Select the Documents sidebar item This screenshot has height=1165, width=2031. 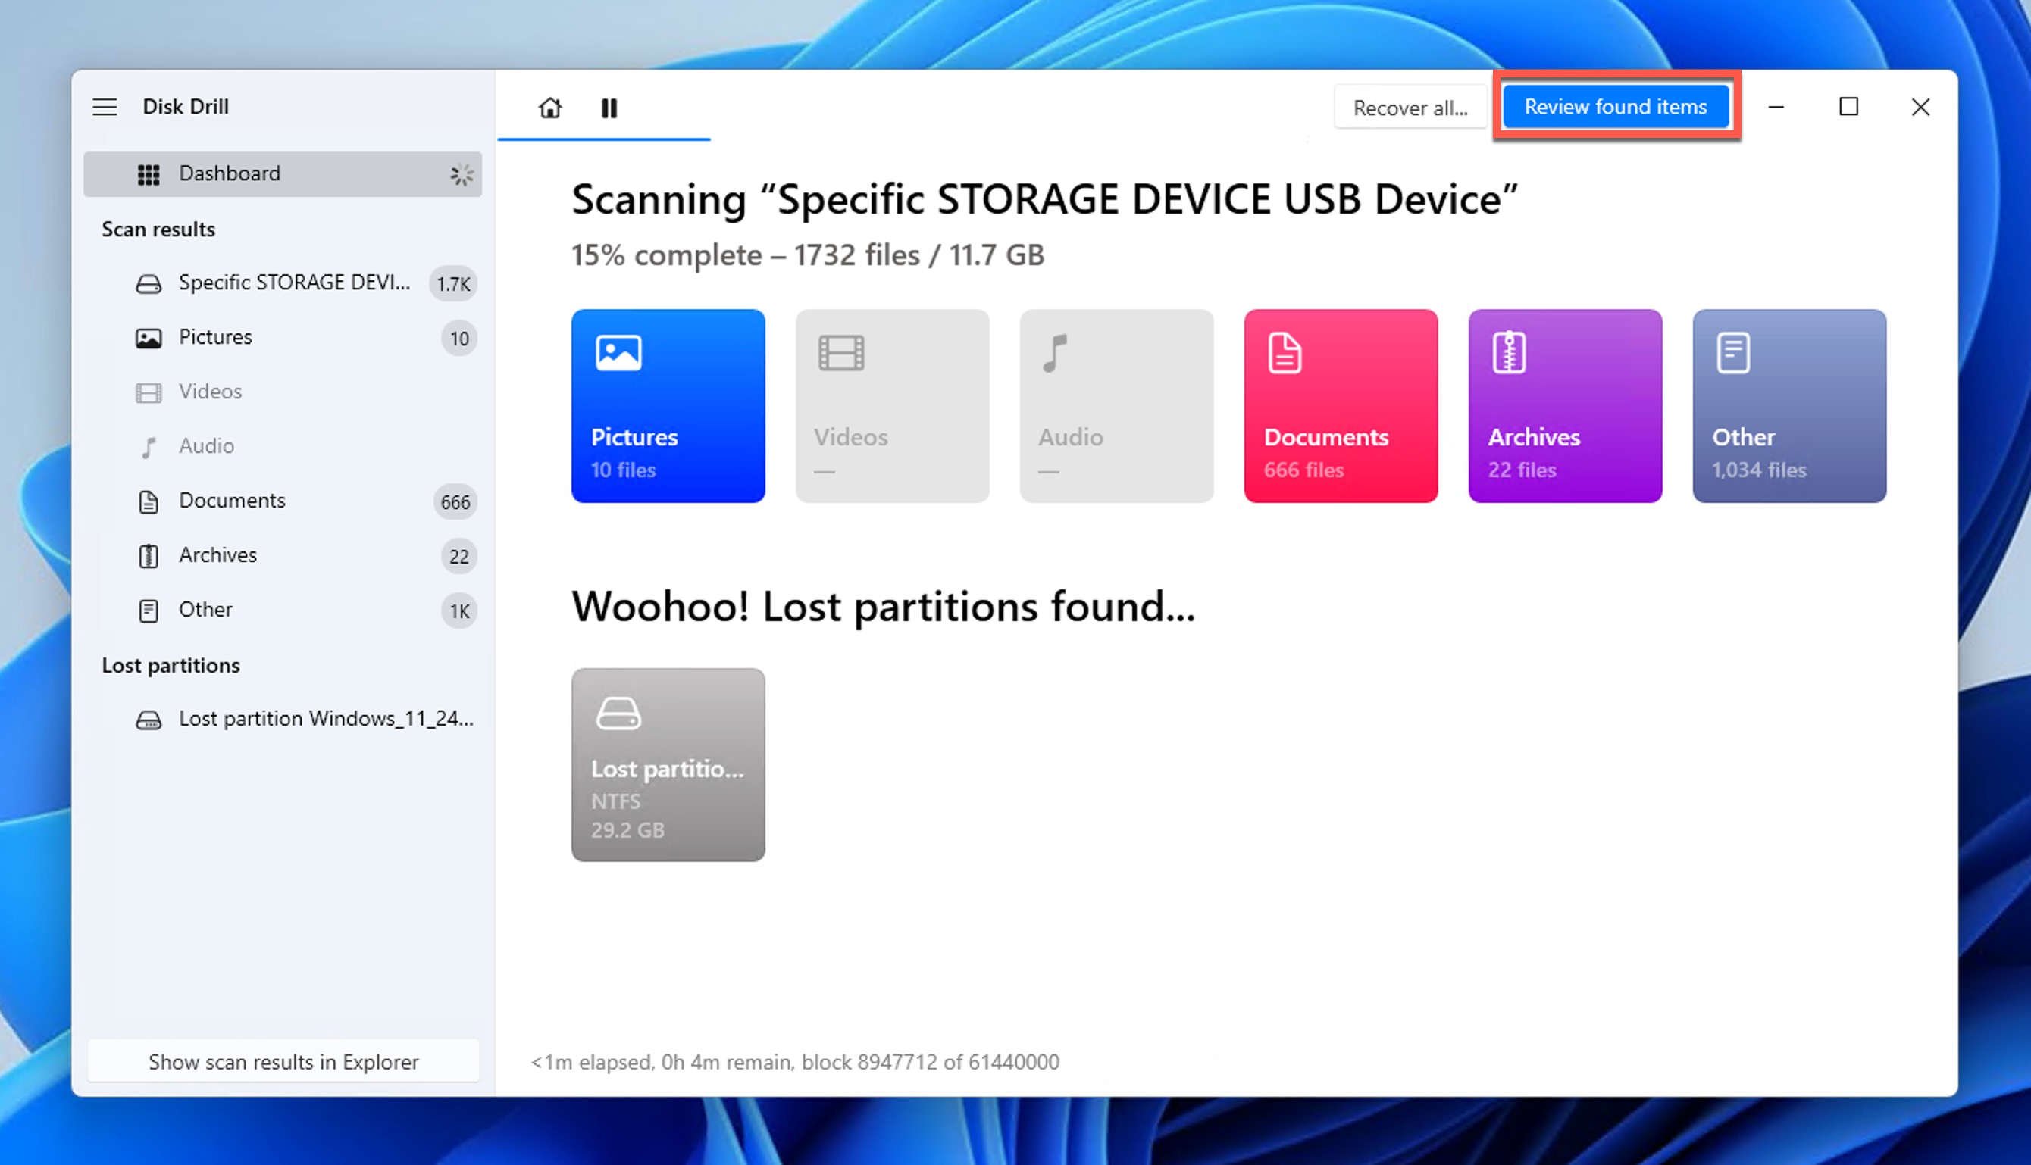[x=232, y=499]
